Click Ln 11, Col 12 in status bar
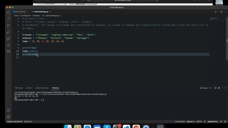 click(x=180, y=122)
